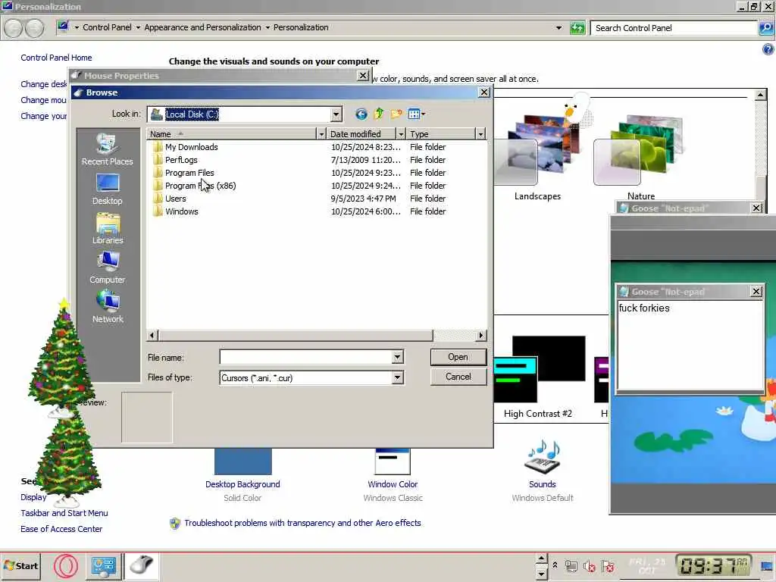Open the View Menu icon in Browse
The image size is (776, 582).
pos(414,114)
